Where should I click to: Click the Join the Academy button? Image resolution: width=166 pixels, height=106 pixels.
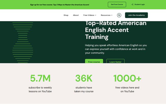click(136, 15)
